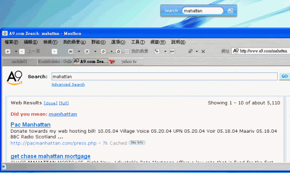Open 說明(H) menu

(x=178, y=42)
